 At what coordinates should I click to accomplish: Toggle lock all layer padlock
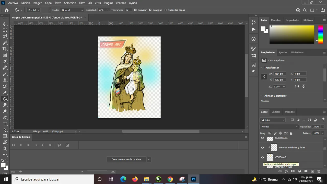click(x=291, y=133)
